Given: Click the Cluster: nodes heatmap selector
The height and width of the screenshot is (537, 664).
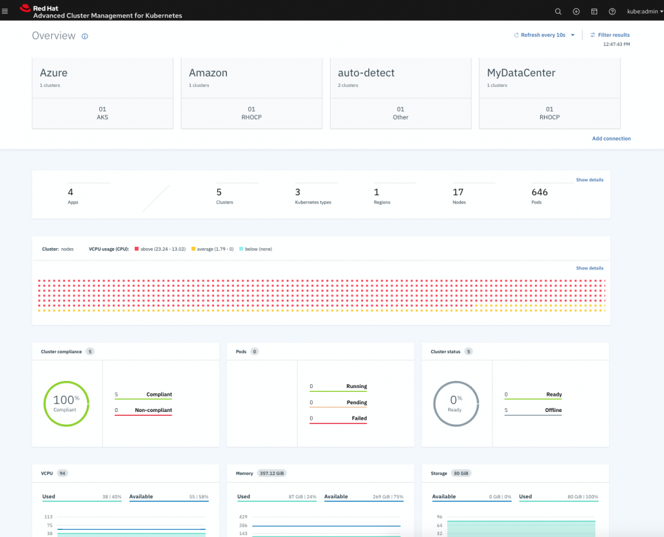Looking at the screenshot, I should pyautogui.click(x=58, y=249).
